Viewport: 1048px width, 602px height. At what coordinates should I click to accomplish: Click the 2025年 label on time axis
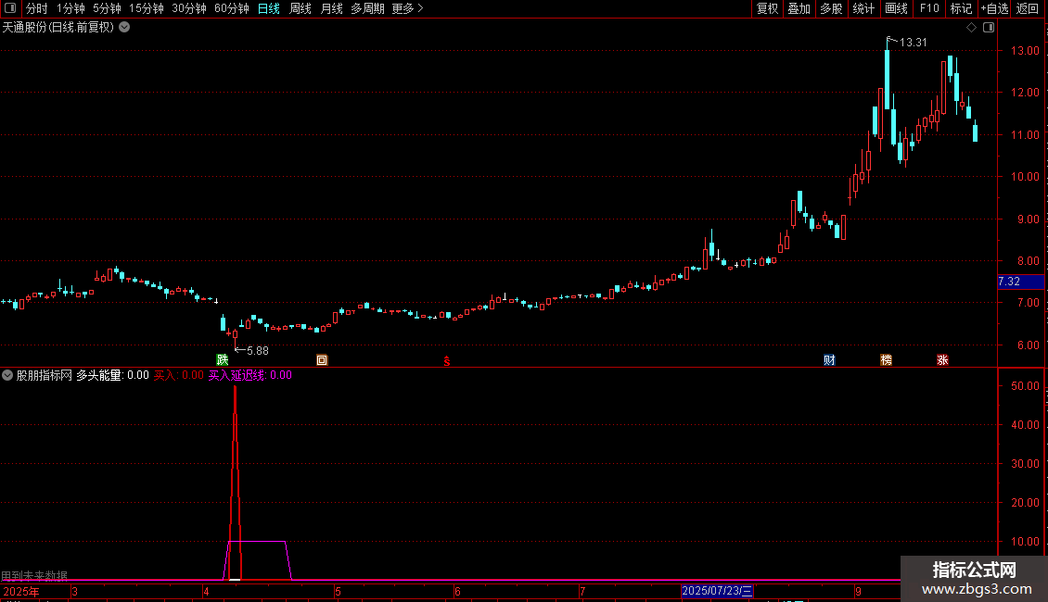[x=21, y=592]
